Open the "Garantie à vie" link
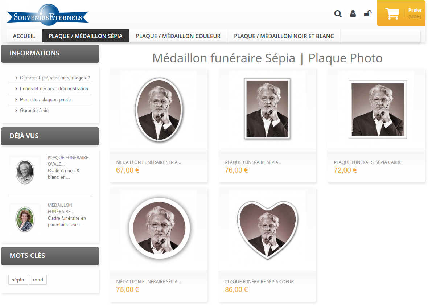Screen dimensions: 428x305 (x=34, y=111)
